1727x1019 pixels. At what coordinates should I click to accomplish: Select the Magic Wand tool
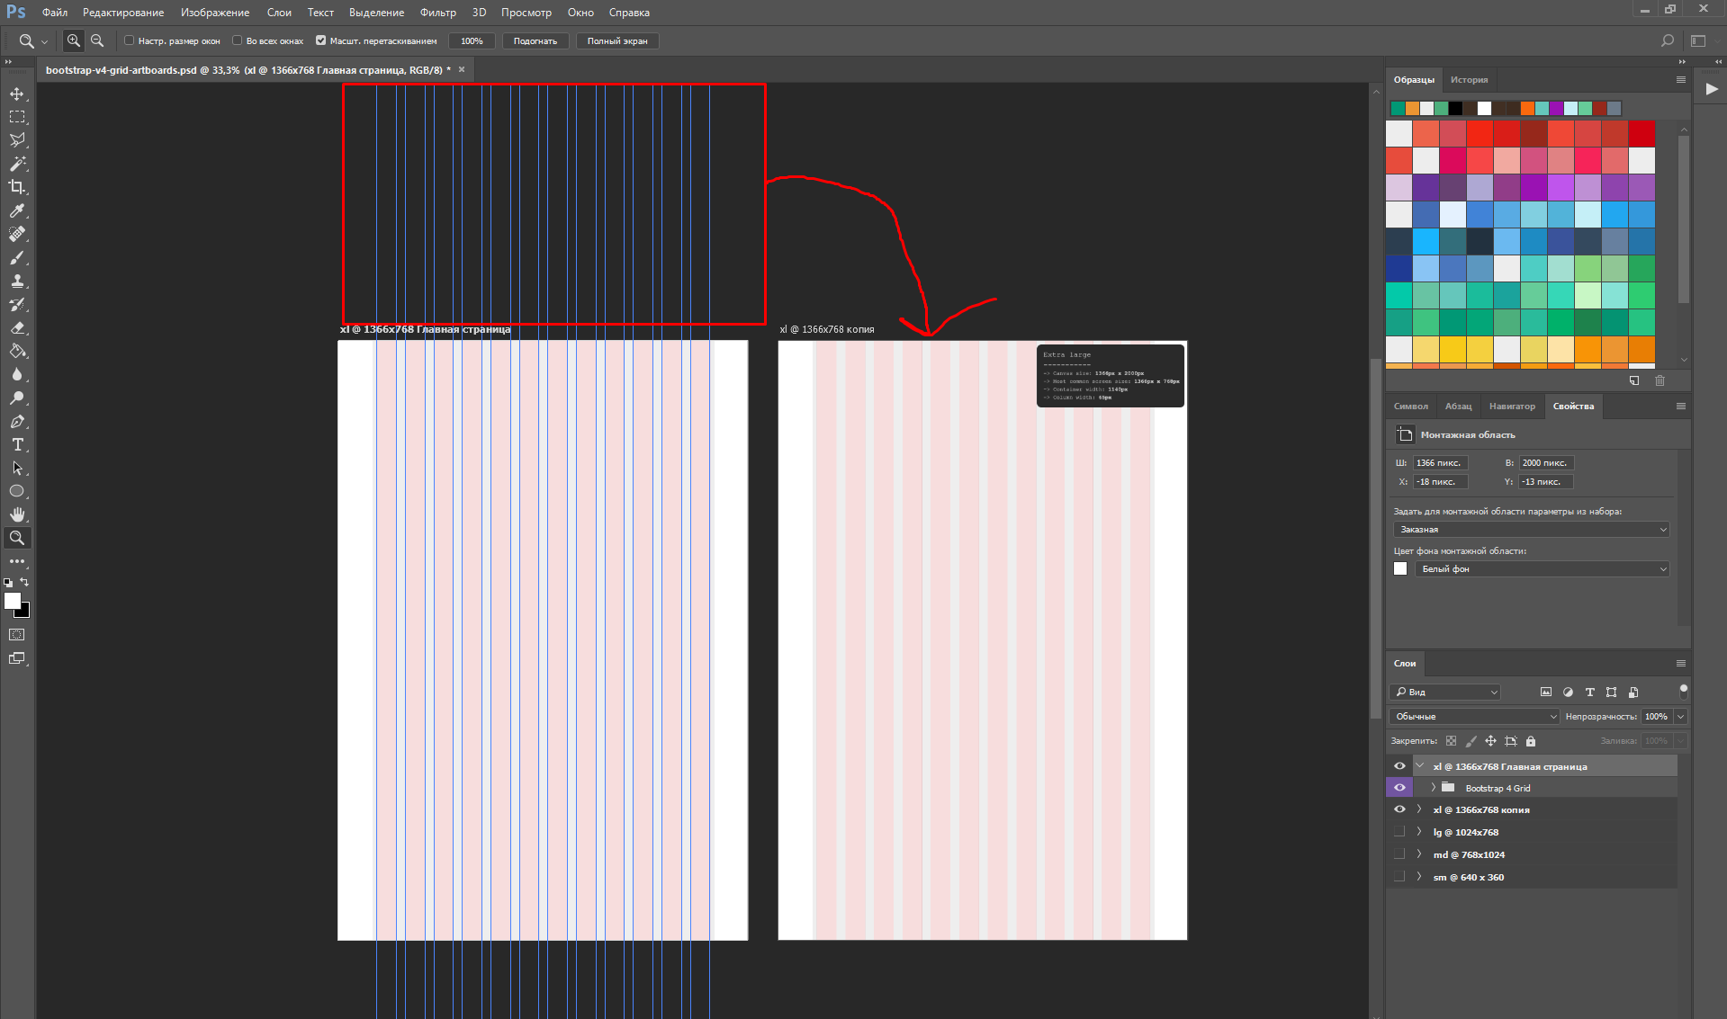tap(17, 164)
